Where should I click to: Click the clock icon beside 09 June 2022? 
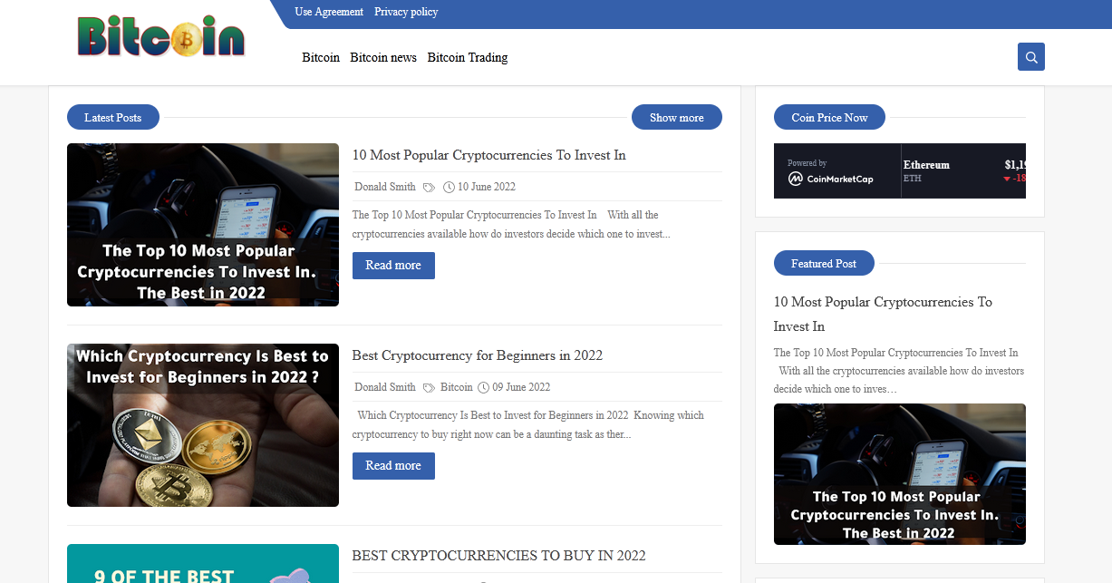[483, 387]
